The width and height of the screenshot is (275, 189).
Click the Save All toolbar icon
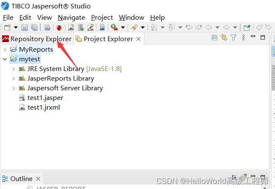point(34,27)
